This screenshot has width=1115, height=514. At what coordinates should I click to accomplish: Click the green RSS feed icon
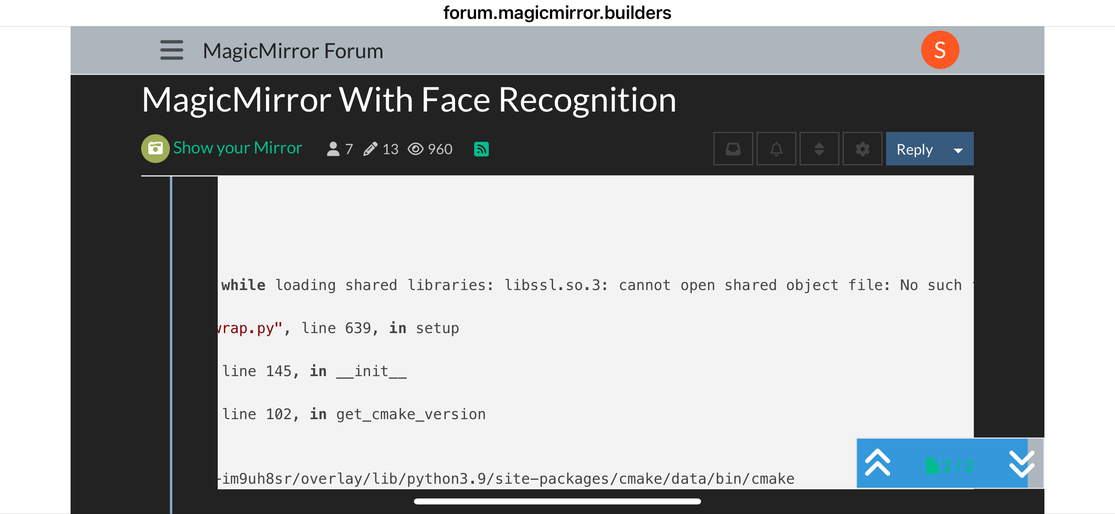click(x=481, y=149)
